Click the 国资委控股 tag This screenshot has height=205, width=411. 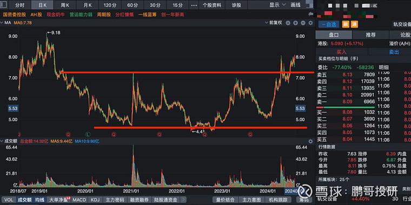(15, 15)
